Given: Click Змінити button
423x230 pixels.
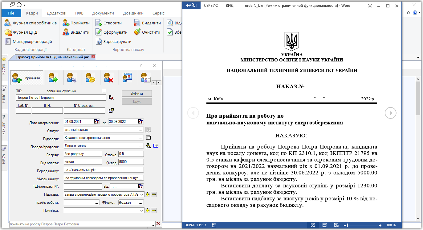Looking at the screenshot, I should coord(137,94).
